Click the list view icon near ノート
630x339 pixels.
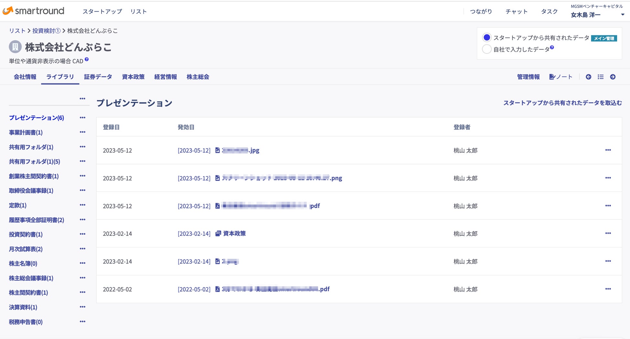[x=601, y=77]
